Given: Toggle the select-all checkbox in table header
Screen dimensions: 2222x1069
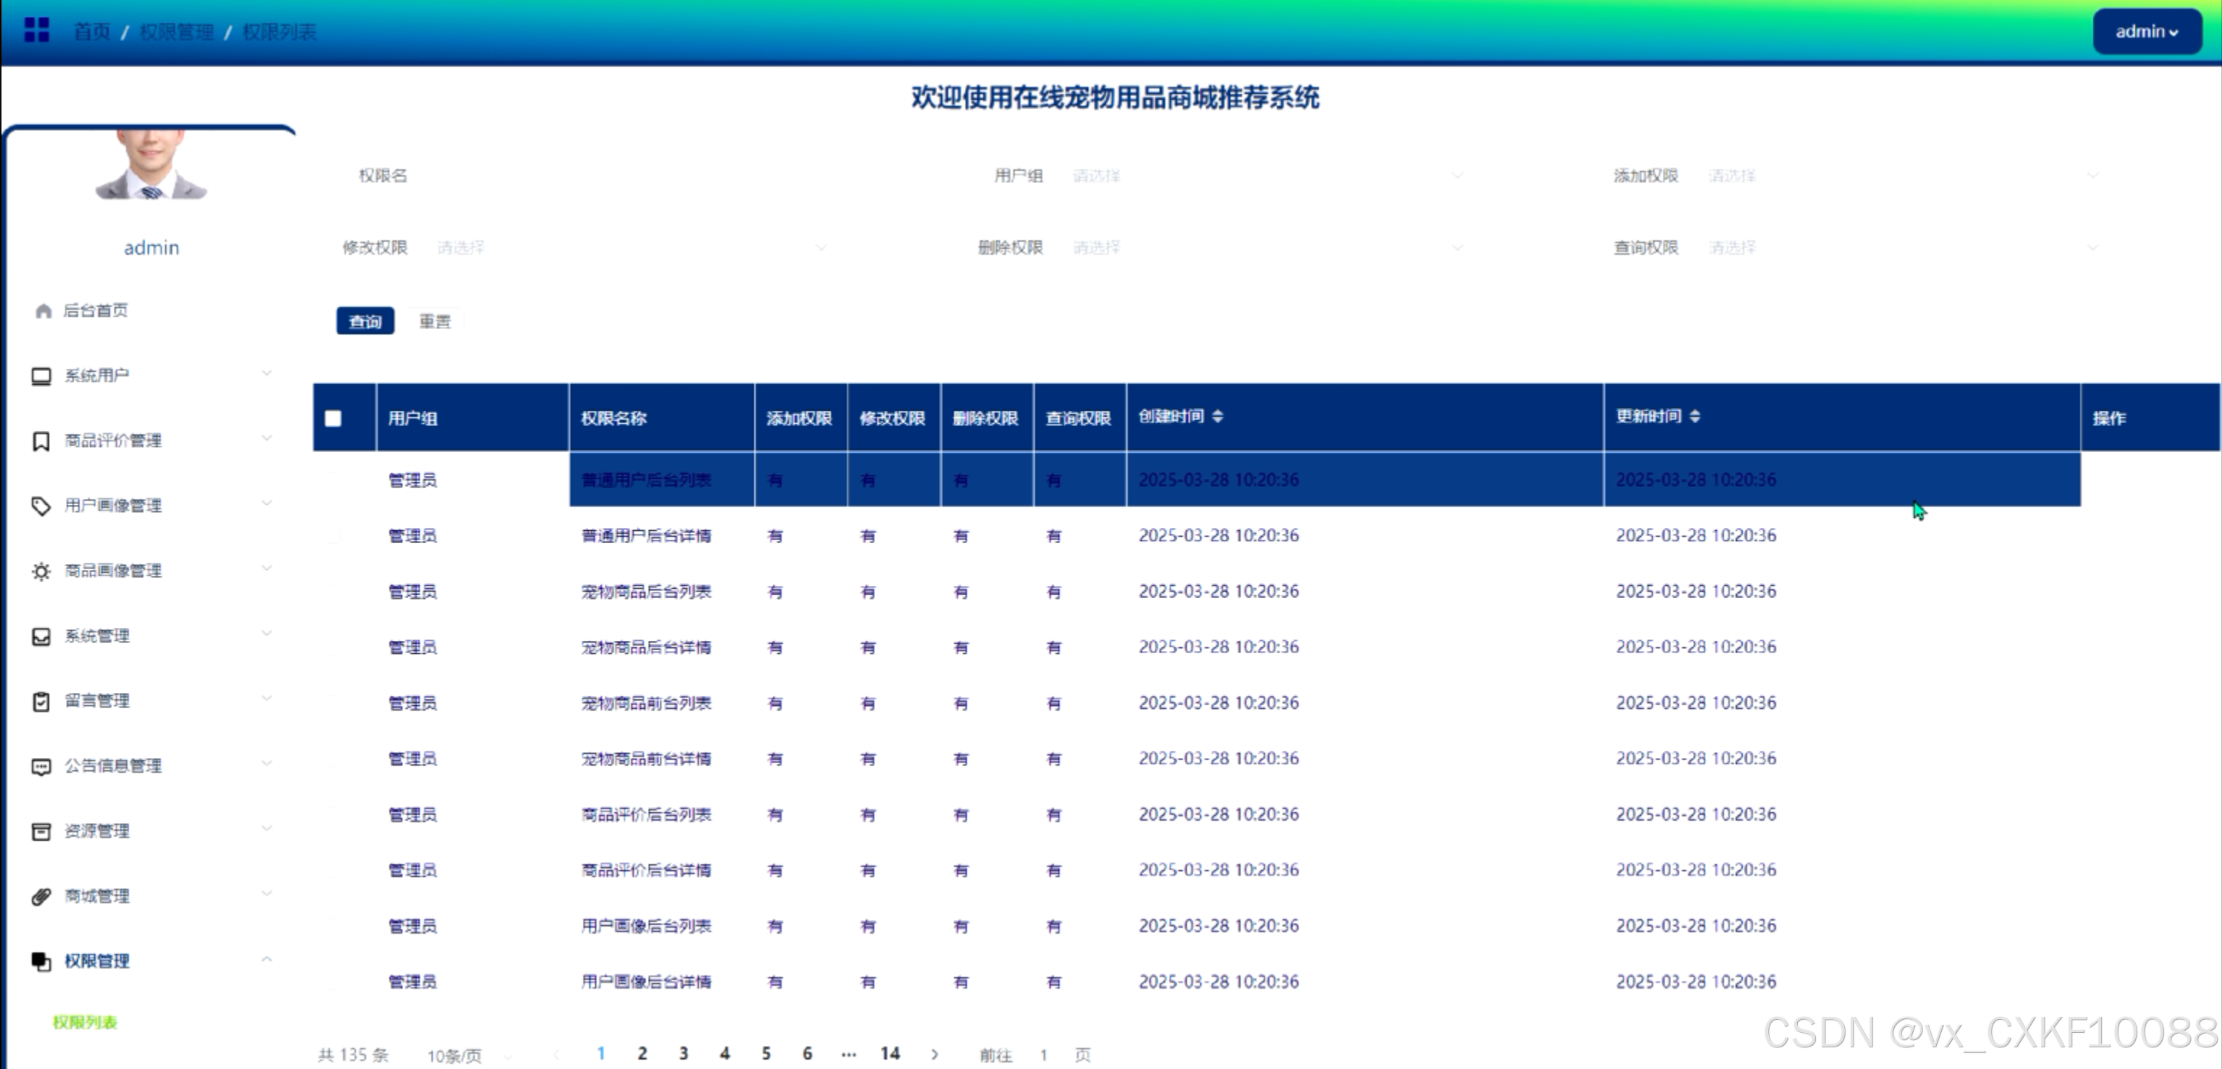Looking at the screenshot, I should 333,418.
